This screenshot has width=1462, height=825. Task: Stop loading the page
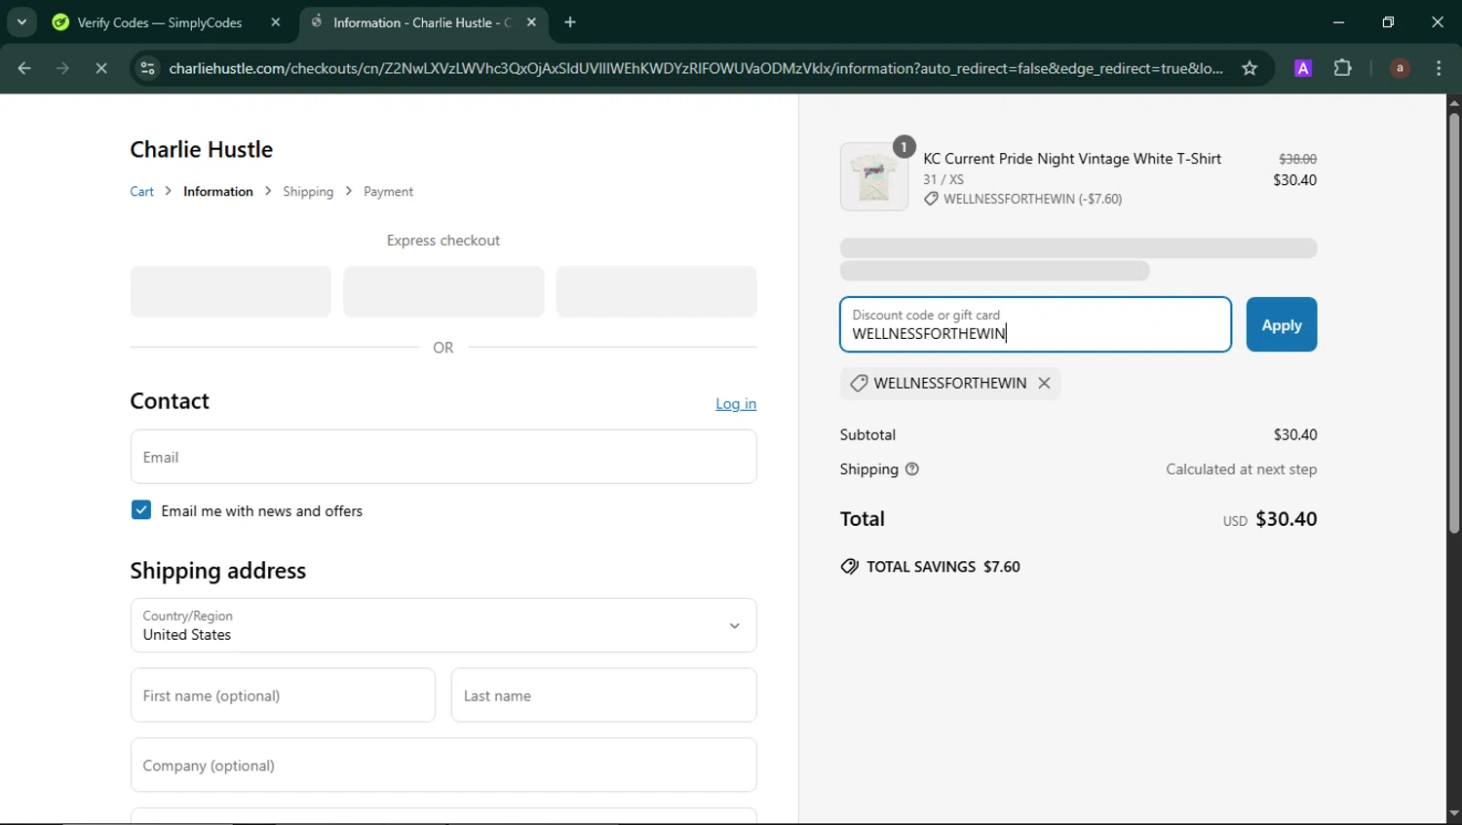click(x=101, y=68)
